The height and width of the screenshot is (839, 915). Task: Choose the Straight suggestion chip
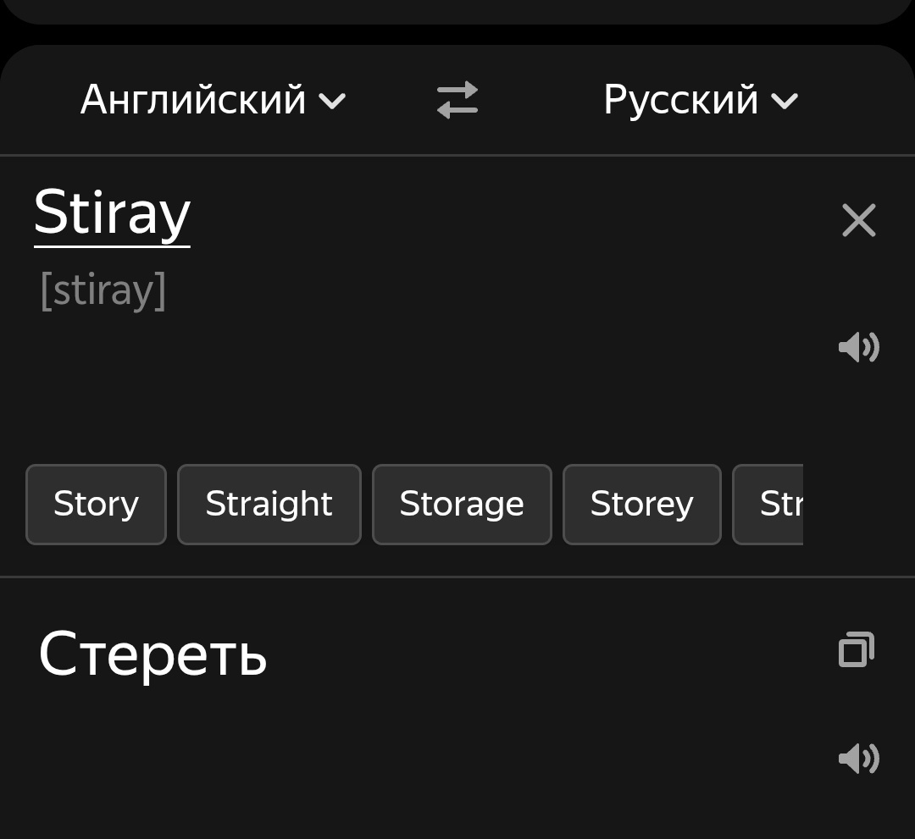269,504
